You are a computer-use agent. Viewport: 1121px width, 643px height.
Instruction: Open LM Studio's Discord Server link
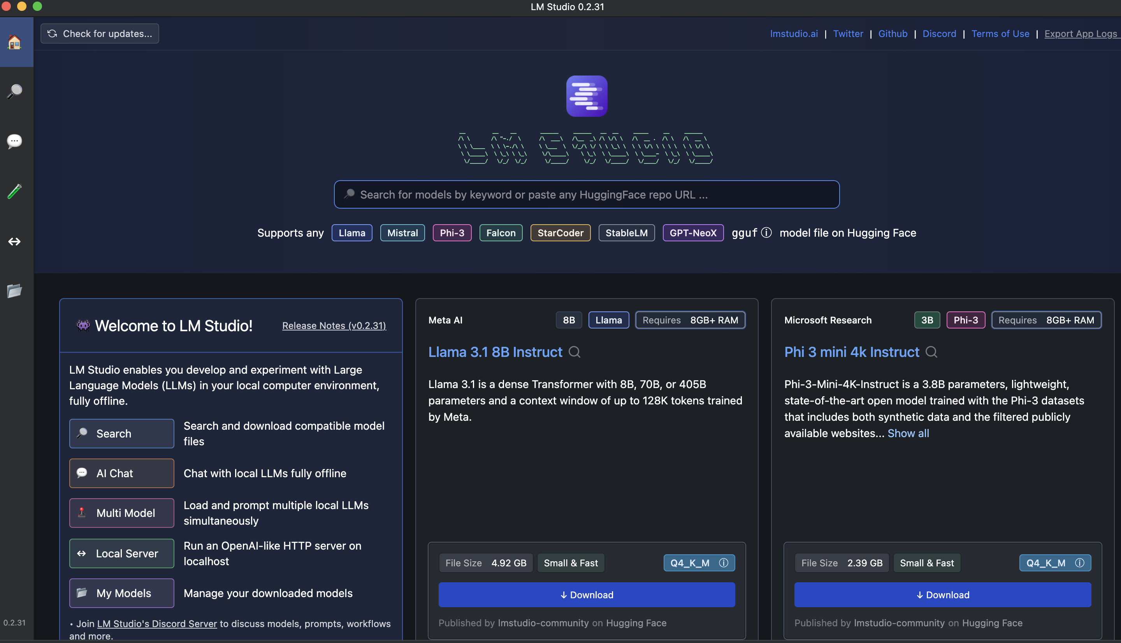click(x=157, y=624)
